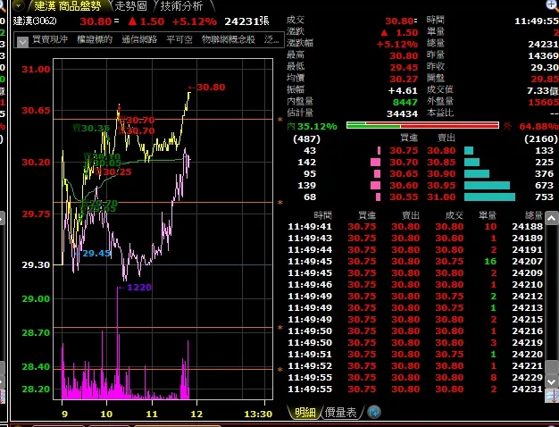
Task: Open the 價量表 price-volume tab
Action: click(x=341, y=413)
